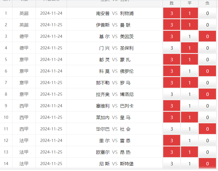Click date 2024-11-25 in row 11

click(x=51, y=129)
